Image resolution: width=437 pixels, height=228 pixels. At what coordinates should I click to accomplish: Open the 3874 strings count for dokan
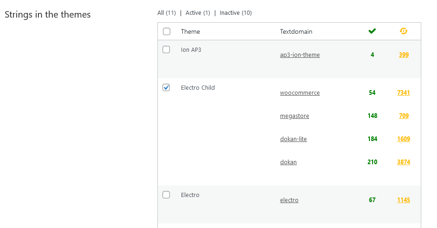pyautogui.click(x=403, y=162)
